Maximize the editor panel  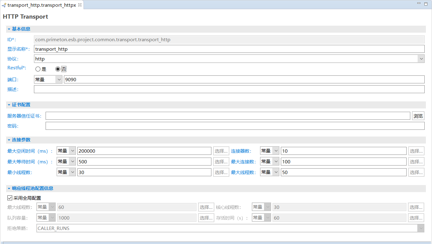tap(426, 4)
